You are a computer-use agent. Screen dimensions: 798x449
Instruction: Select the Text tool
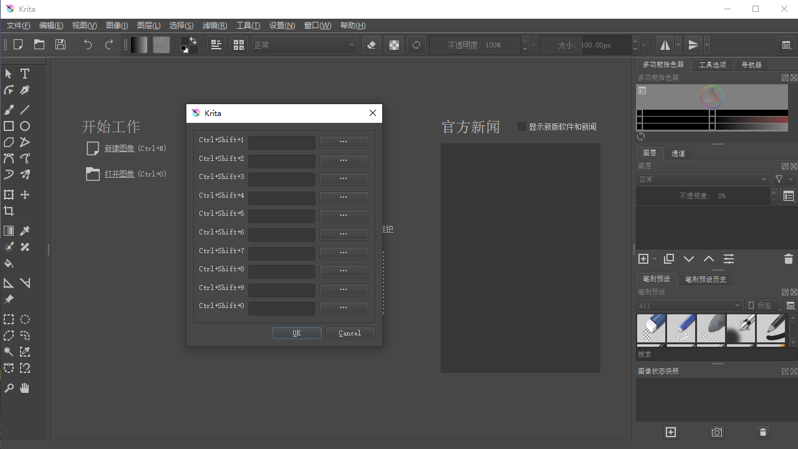25,74
